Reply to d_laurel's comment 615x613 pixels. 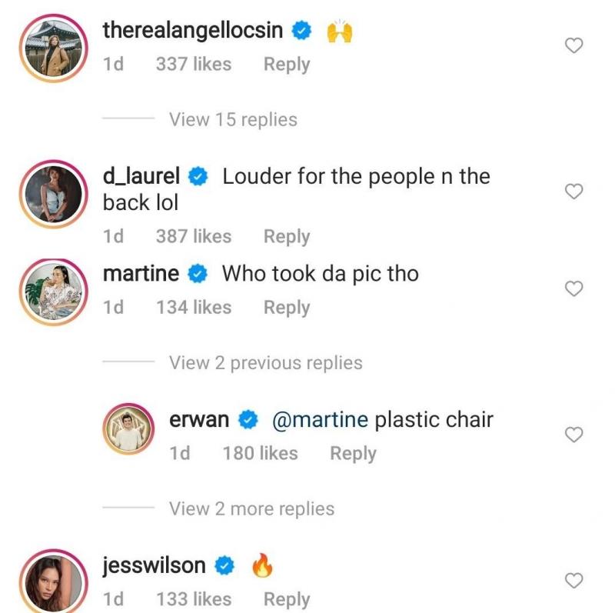[286, 236]
